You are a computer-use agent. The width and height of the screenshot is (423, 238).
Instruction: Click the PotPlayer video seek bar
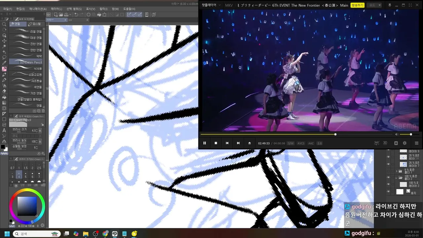296,134
